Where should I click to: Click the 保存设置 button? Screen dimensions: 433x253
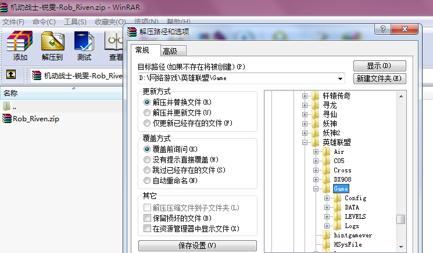point(197,246)
